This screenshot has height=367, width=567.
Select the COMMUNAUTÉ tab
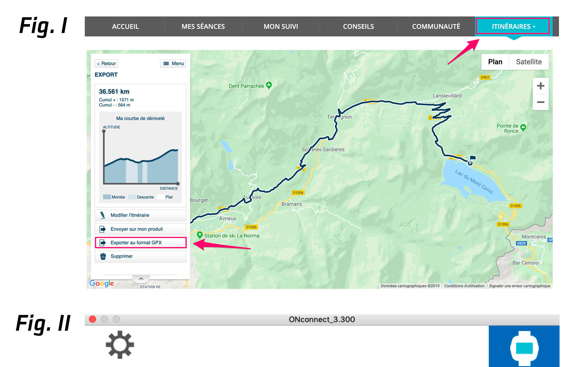coord(436,26)
